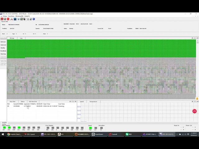Viewport: 199px width, 149px height.
Task: Open the tools (wrench) toolbar icon
Action: (12, 19)
